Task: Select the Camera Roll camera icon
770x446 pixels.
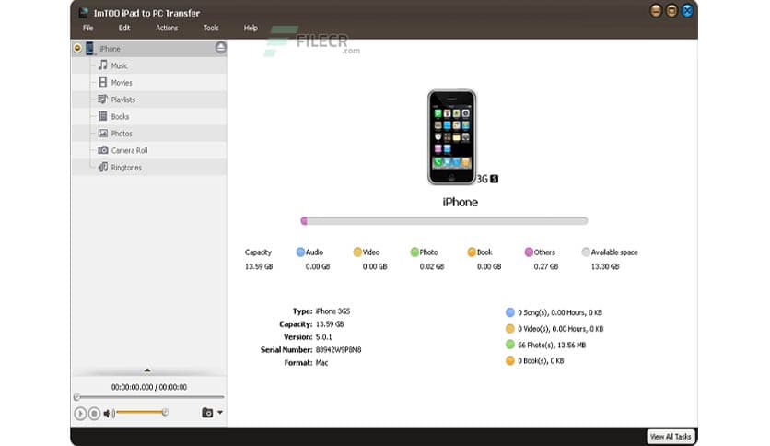Action: 102,150
